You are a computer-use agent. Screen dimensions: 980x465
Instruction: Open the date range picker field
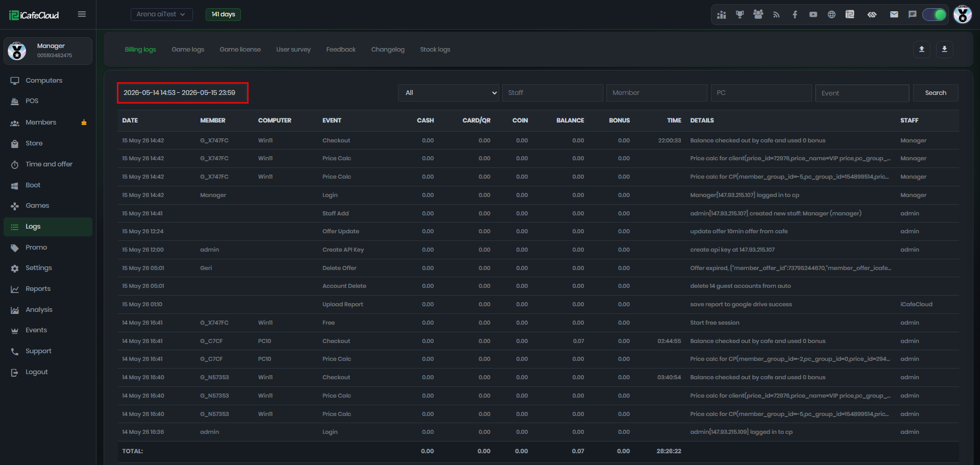click(x=183, y=93)
